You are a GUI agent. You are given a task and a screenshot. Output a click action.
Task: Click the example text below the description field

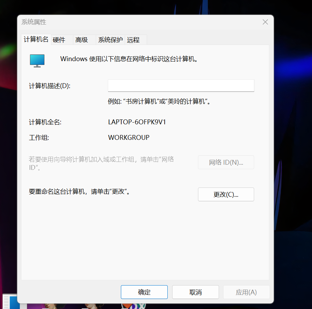pos(159,102)
